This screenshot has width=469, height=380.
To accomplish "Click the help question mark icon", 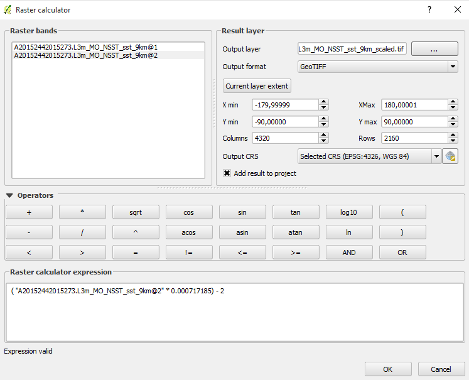I will pyautogui.click(x=429, y=10).
